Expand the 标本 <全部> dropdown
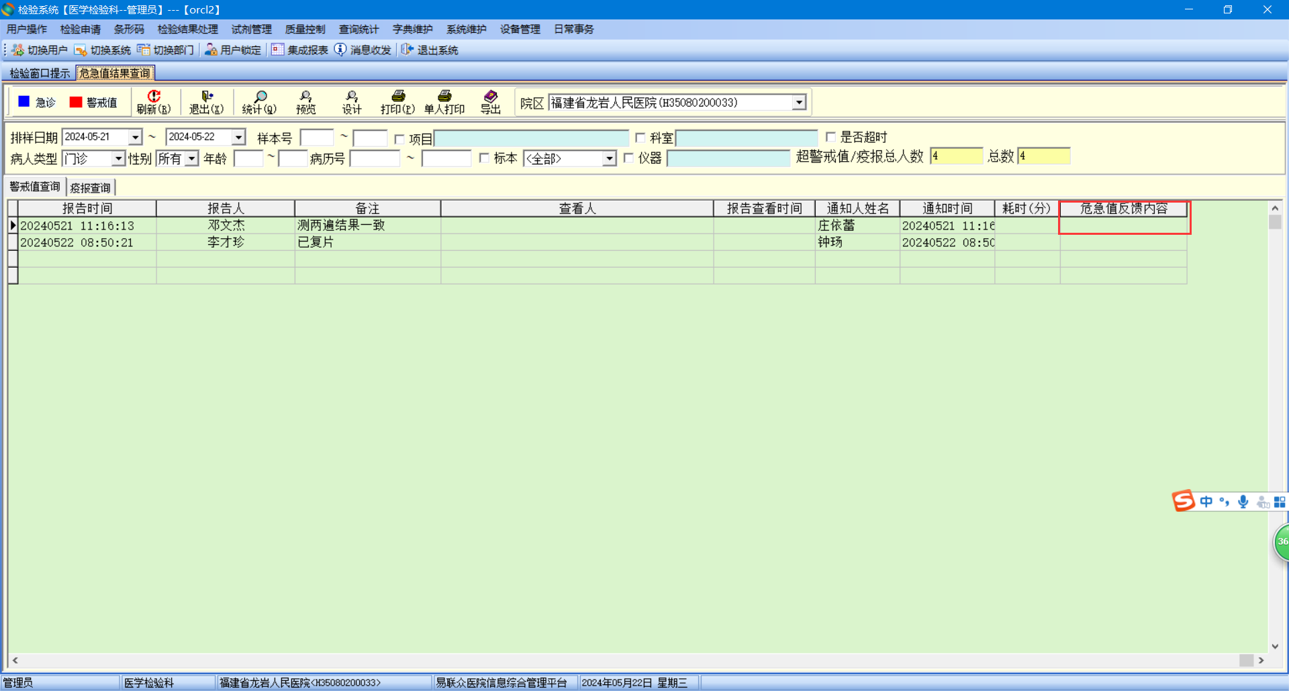 click(x=609, y=158)
